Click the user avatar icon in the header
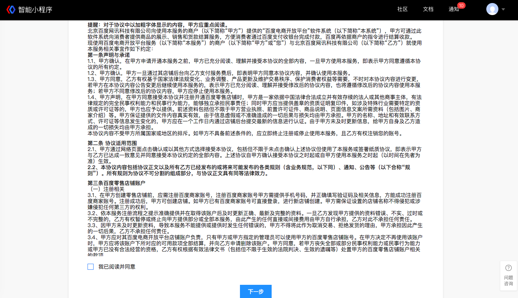This screenshot has width=518, height=298. 492,9
